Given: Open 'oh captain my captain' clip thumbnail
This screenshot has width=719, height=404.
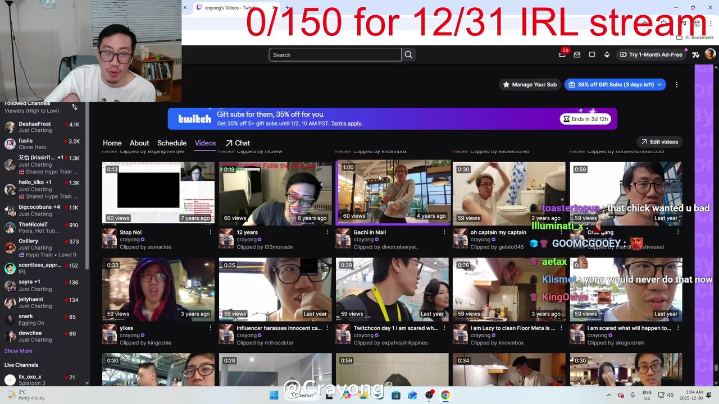Looking at the screenshot, I should pyautogui.click(x=509, y=192).
